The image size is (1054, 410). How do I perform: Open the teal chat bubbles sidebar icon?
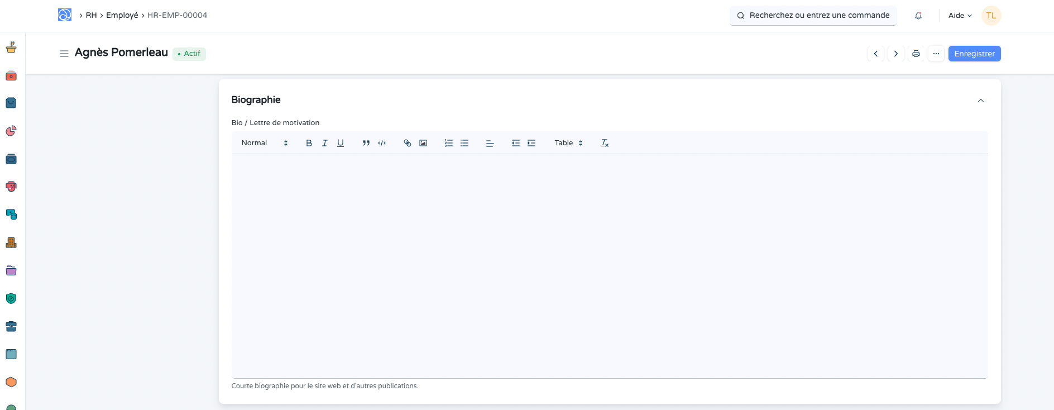pos(11,214)
